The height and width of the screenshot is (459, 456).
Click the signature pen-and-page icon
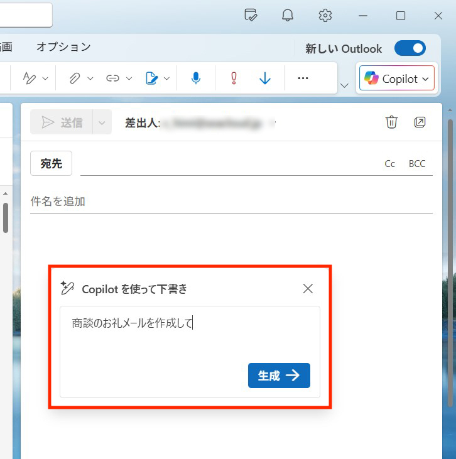pyautogui.click(x=152, y=78)
